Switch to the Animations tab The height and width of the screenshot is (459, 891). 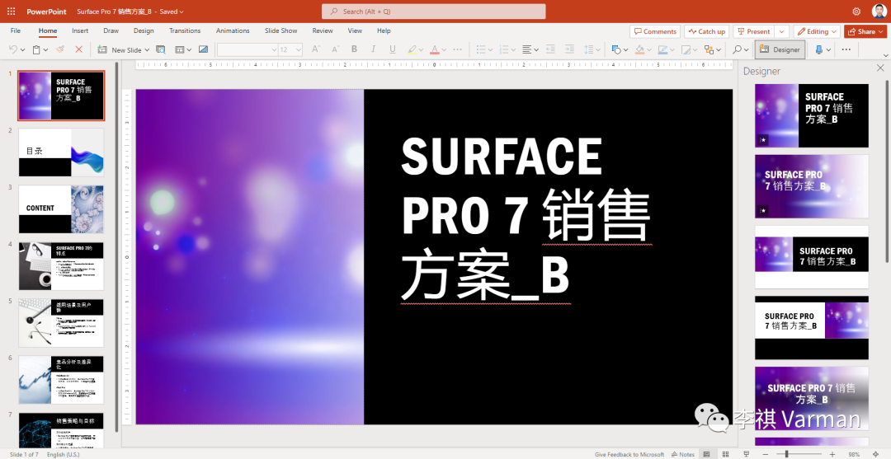pos(233,30)
